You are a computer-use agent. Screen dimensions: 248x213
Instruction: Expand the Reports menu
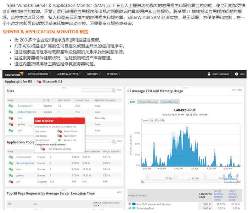coord(94,74)
